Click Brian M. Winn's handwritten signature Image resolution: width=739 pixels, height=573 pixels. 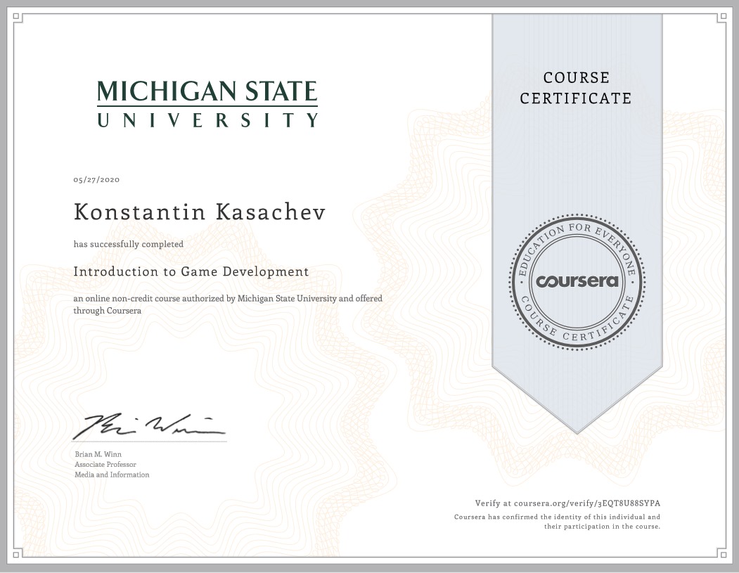(x=149, y=425)
